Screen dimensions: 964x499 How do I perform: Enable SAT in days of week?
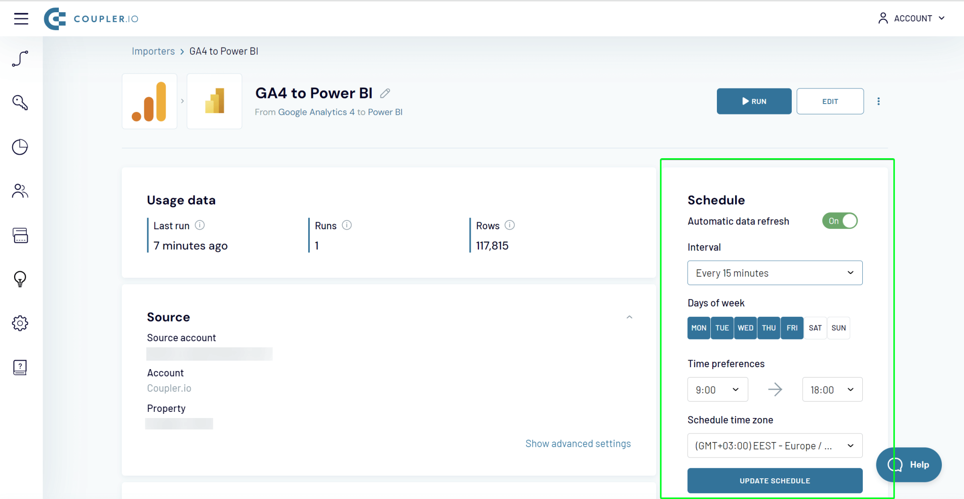(815, 328)
